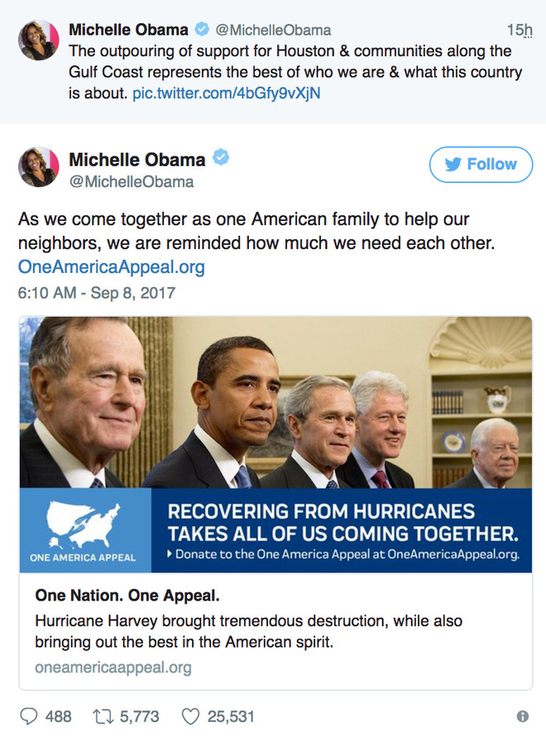Click the reply speech bubble icon
This screenshot has height=736, width=546.
29,716
